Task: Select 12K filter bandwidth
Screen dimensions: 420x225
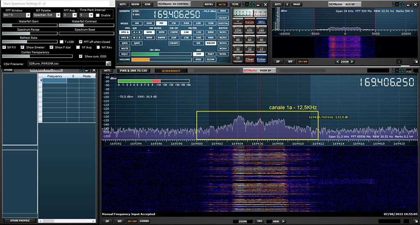Action: pyautogui.click(x=199, y=32)
